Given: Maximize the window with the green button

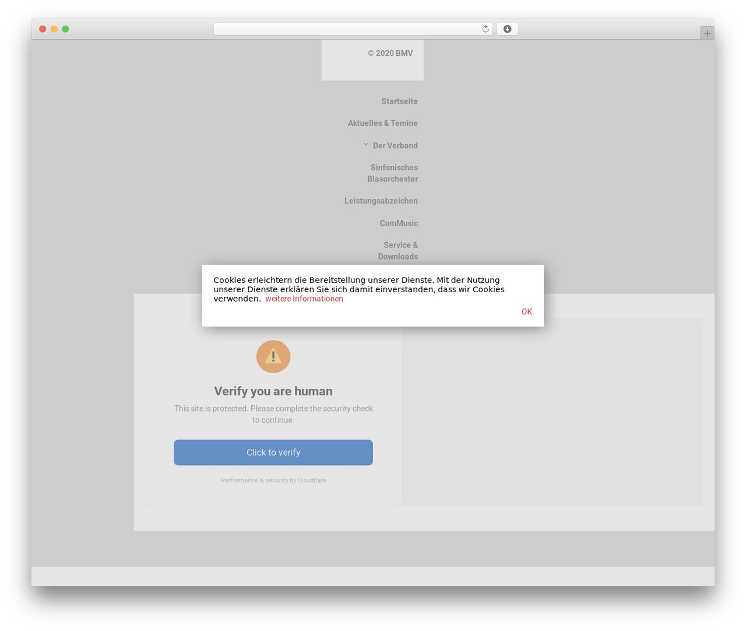Looking at the screenshot, I should point(65,29).
